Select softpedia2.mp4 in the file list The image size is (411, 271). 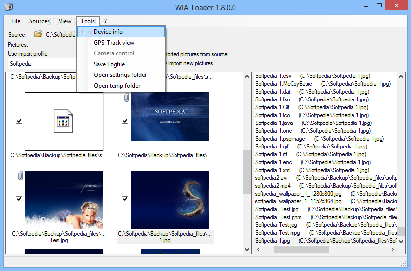pos(326,186)
